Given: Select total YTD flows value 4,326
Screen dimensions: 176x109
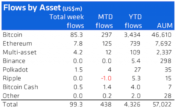Looking at the screenshot, I should [132, 105].
